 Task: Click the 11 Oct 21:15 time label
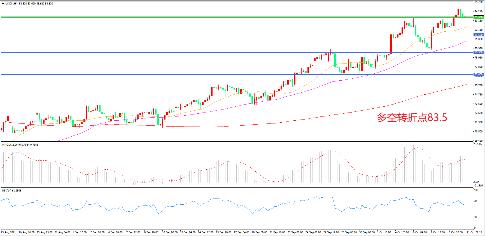pos(474,232)
